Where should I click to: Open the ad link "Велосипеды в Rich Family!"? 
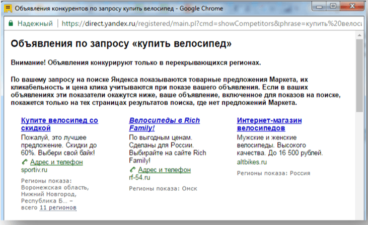[x=164, y=124]
